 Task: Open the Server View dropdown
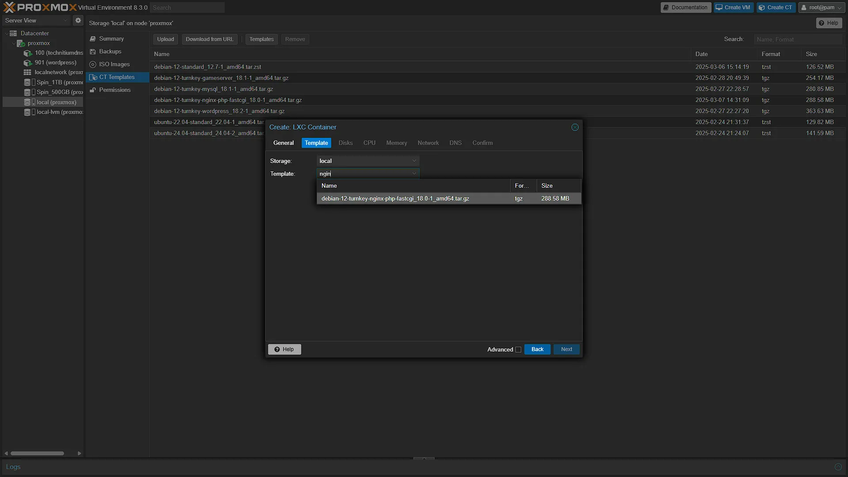(x=36, y=20)
